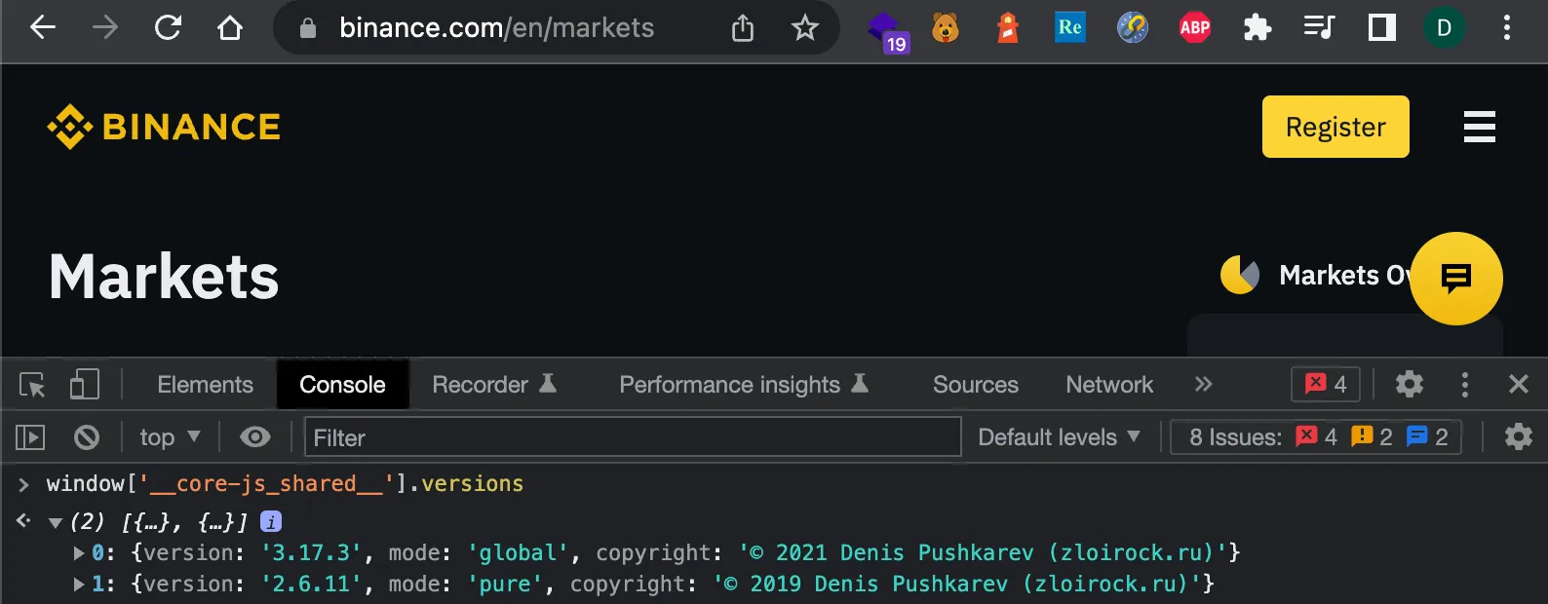The width and height of the screenshot is (1548, 604).
Task: Bookmark this page with the star
Action: 804,27
